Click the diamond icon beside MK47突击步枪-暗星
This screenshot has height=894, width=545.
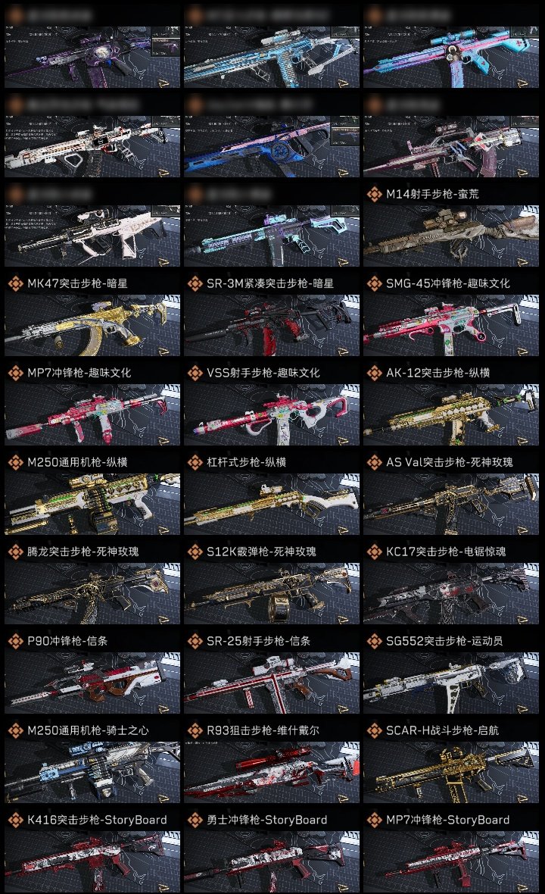15,283
